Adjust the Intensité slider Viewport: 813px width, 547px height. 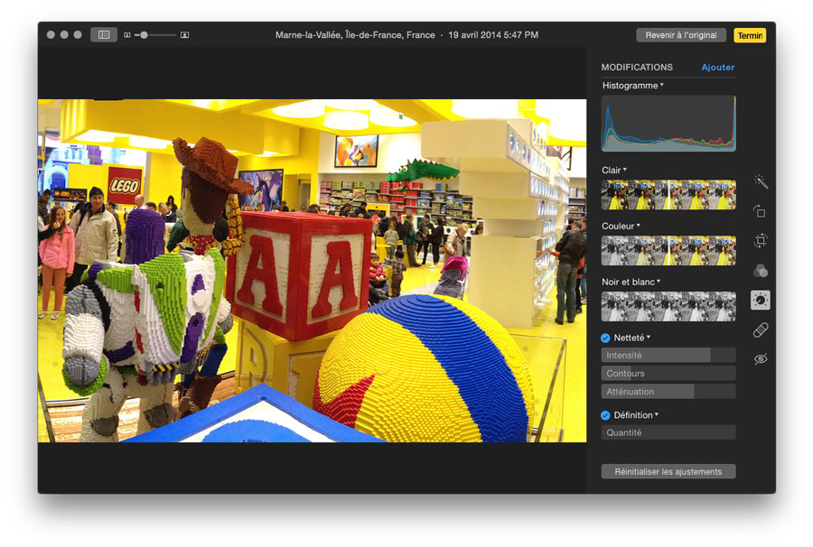coord(668,356)
